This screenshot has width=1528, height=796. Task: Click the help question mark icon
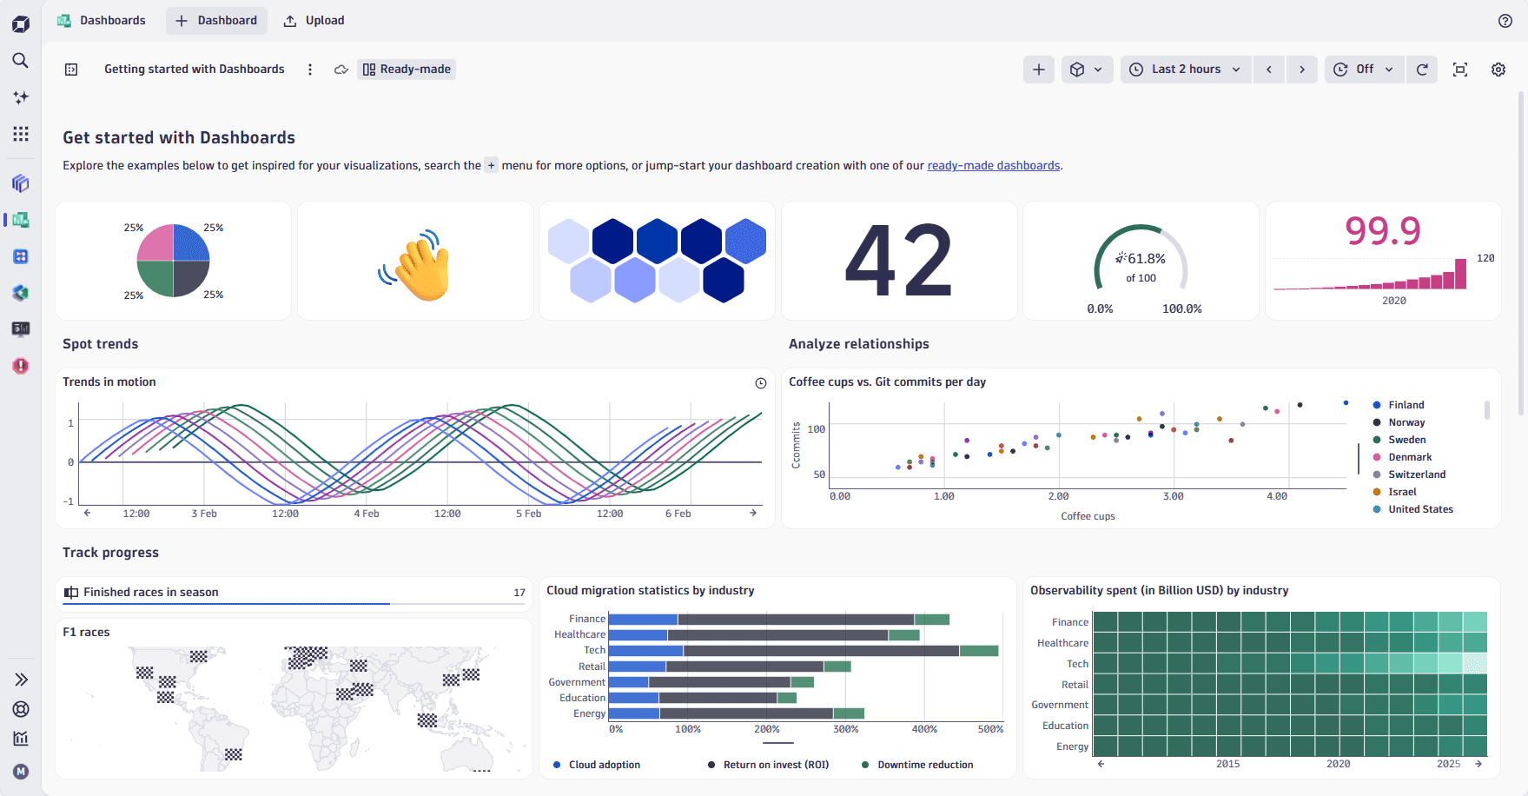1505,21
